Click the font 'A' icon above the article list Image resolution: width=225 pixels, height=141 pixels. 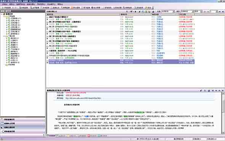(x=127, y=11)
